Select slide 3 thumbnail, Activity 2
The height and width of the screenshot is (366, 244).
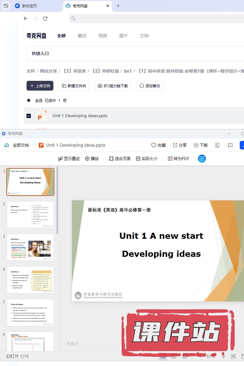30,247
